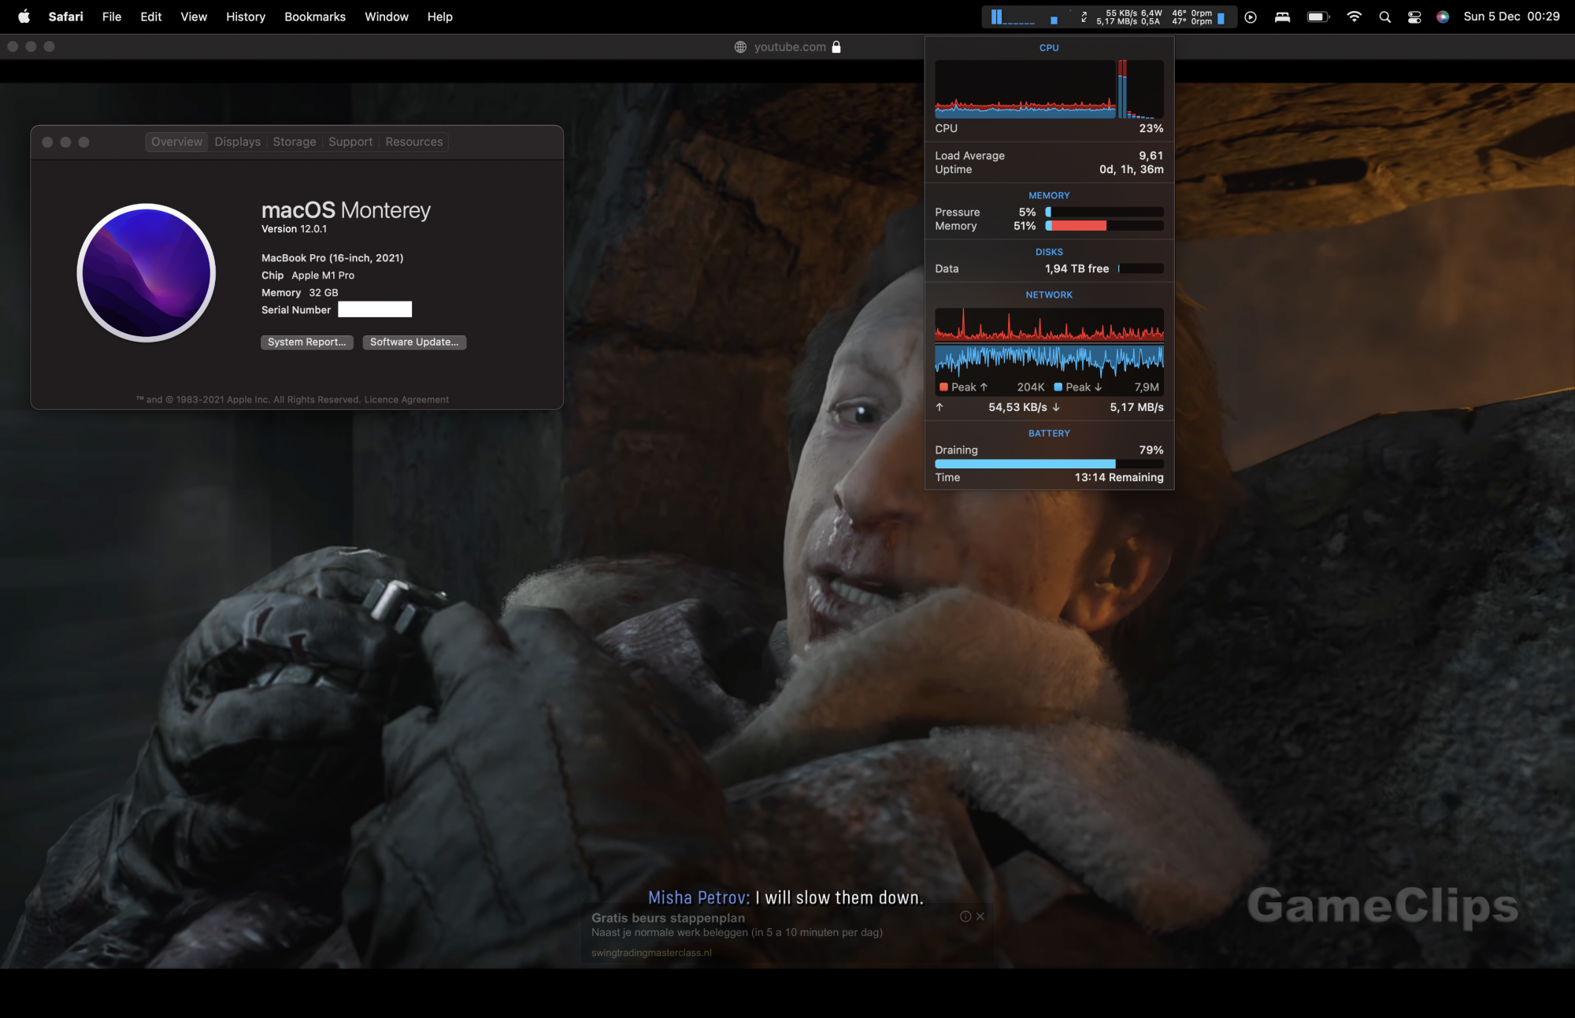The height and width of the screenshot is (1018, 1575).
Task: Switch to the Displays tab
Action: point(237,142)
